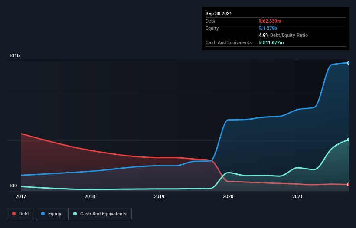Click the ₪0 y-axis label
This screenshot has height=228, width=356.
(13, 186)
